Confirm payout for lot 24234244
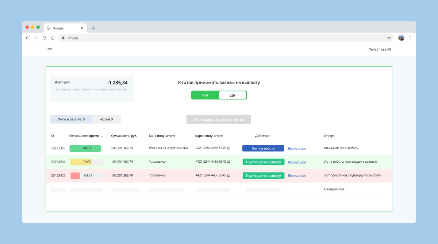Viewport: 438px width, 244px height. 263,162
